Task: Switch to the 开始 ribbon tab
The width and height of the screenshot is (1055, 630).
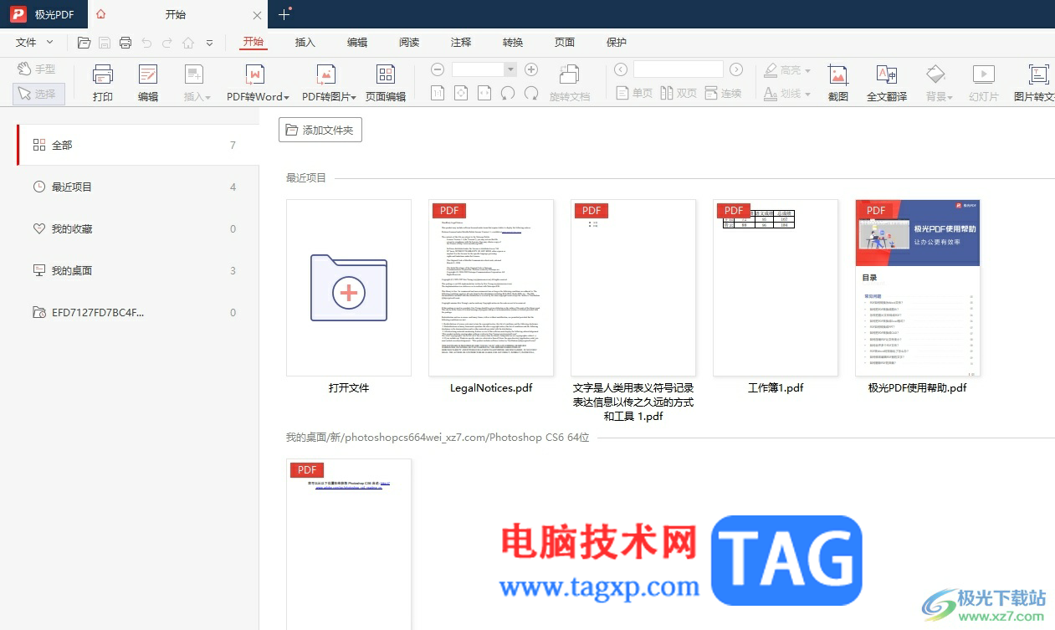Action: [253, 43]
